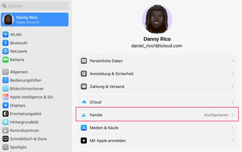Viewport: 242px width, 152px height.
Task: Open Apple Intelligence & Siri icon
Action: pyautogui.click(x=6, y=97)
